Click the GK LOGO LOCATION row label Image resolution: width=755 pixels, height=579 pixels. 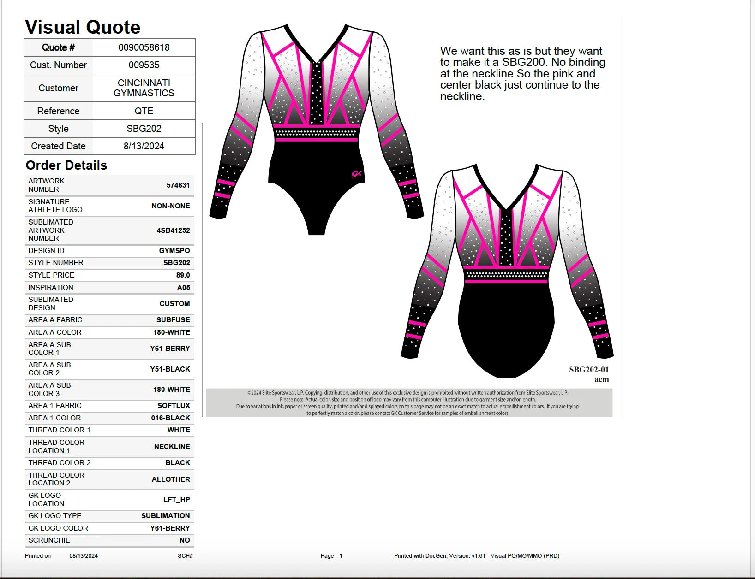[x=46, y=499]
